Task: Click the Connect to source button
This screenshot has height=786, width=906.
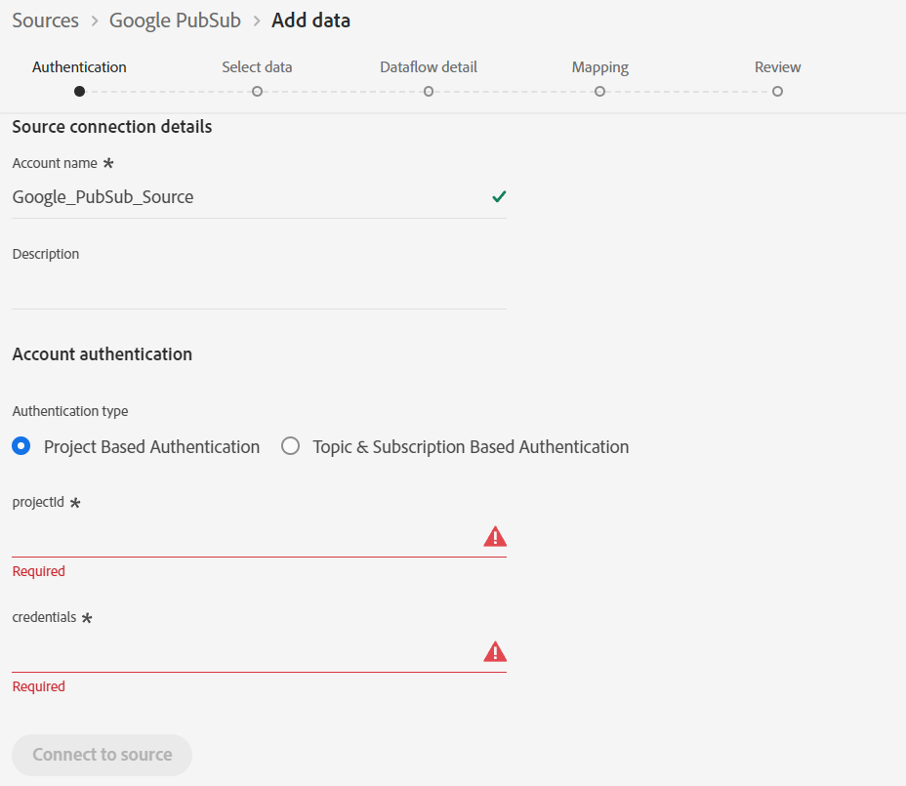Action: tap(102, 755)
